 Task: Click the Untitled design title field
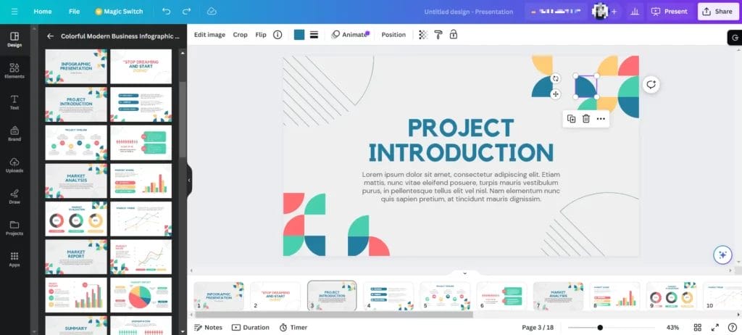(x=469, y=12)
